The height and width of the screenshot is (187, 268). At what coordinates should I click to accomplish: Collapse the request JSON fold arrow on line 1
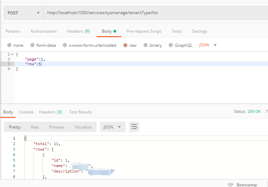click(x=12, y=55)
